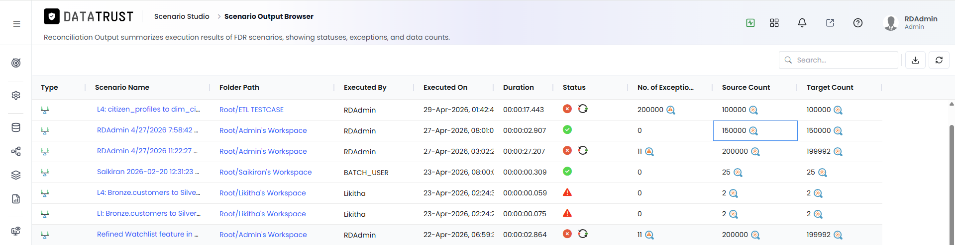Open the apps grid icon
This screenshot has height=245, width=955.
[x=774, y=23]
